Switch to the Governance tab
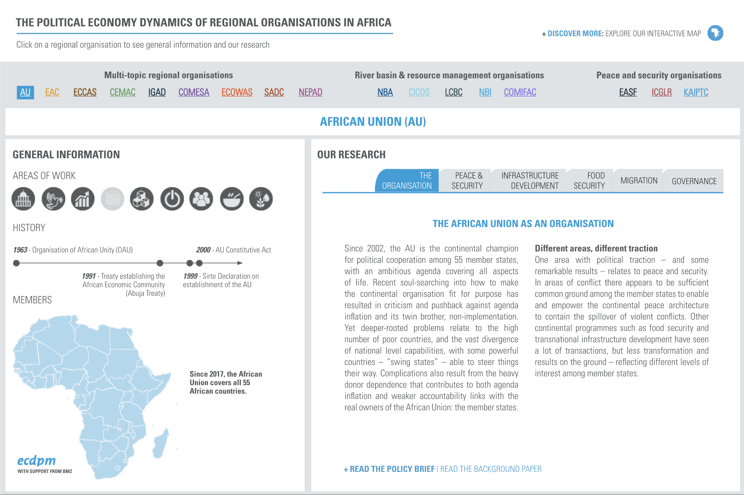This screenshot has width=744, height=495. (x=694, y=181)
